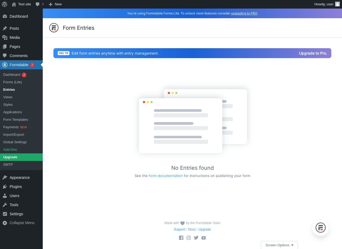The image size is (342, 249).
Task: Click the WordPress logo icon
Action: click(5, 4)
